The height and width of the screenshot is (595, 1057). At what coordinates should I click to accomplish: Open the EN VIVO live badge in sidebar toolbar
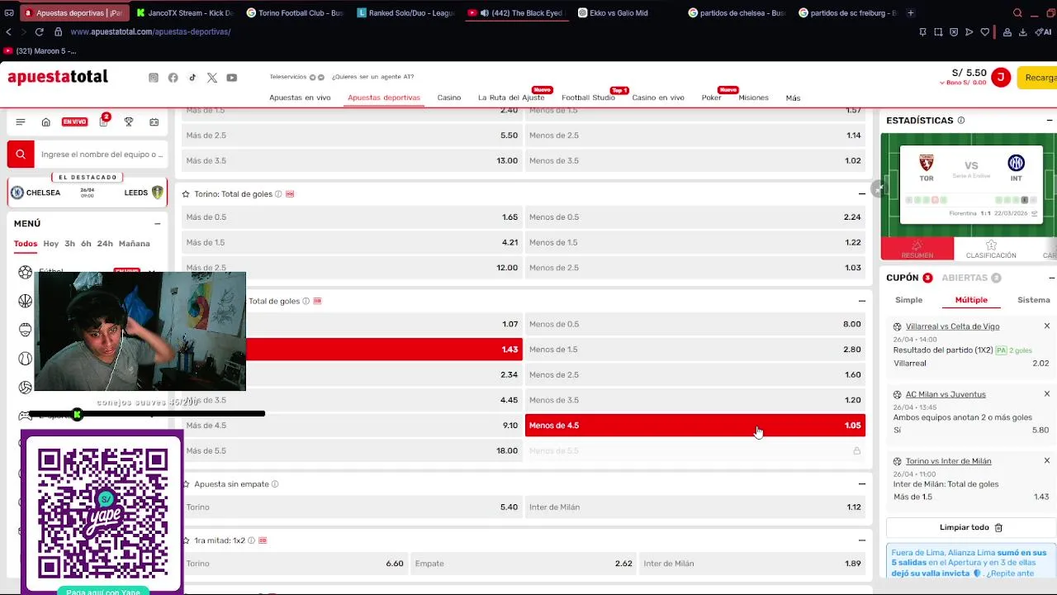tap(74, 121)
